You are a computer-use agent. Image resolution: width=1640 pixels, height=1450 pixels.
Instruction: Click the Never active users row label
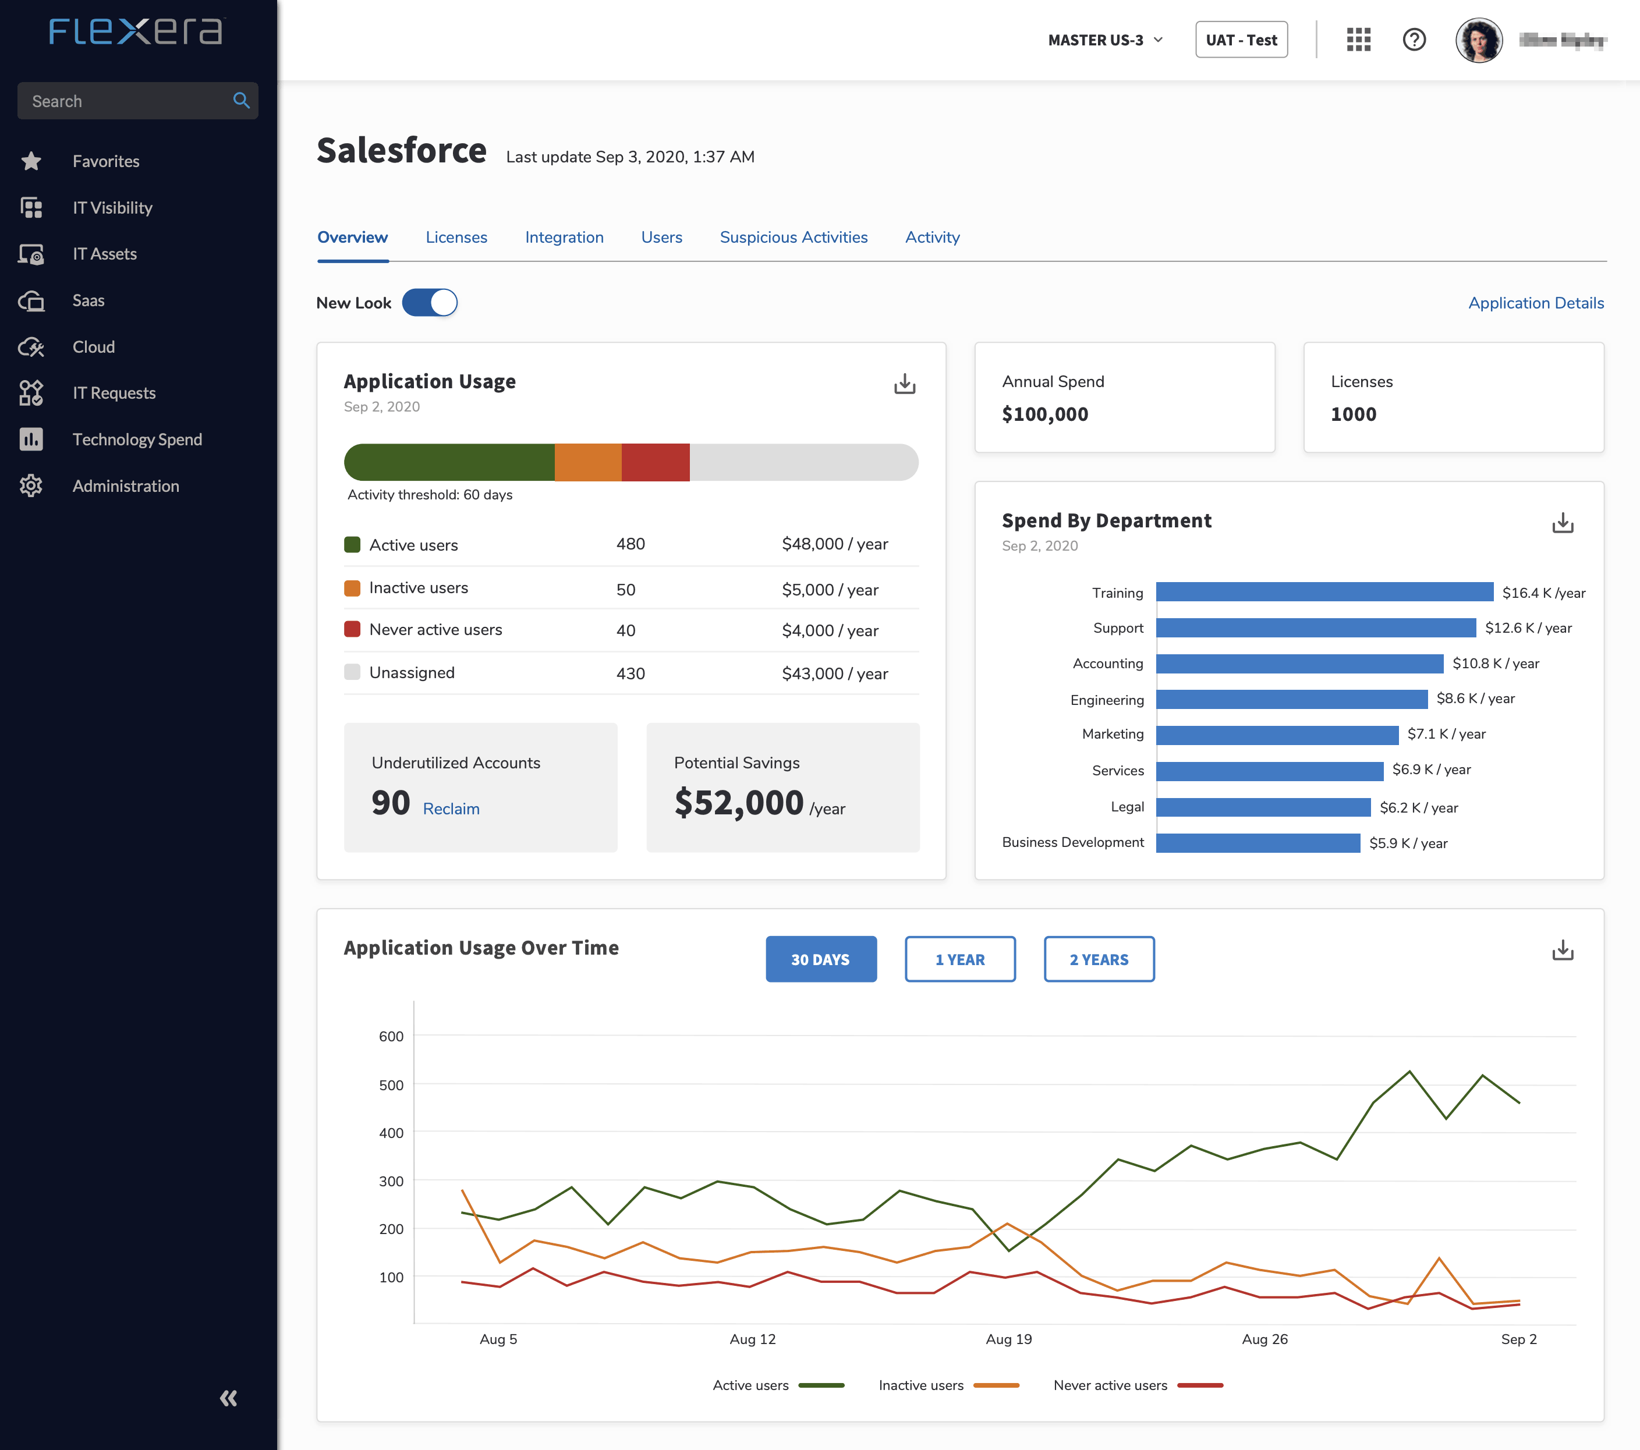tap(435, 630)
